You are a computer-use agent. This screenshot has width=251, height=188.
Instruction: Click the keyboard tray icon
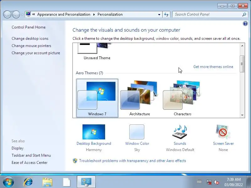[199, 182]
